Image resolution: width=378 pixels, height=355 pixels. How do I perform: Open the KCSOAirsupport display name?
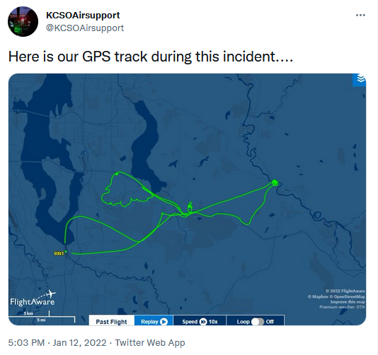[x=83, y=15]
